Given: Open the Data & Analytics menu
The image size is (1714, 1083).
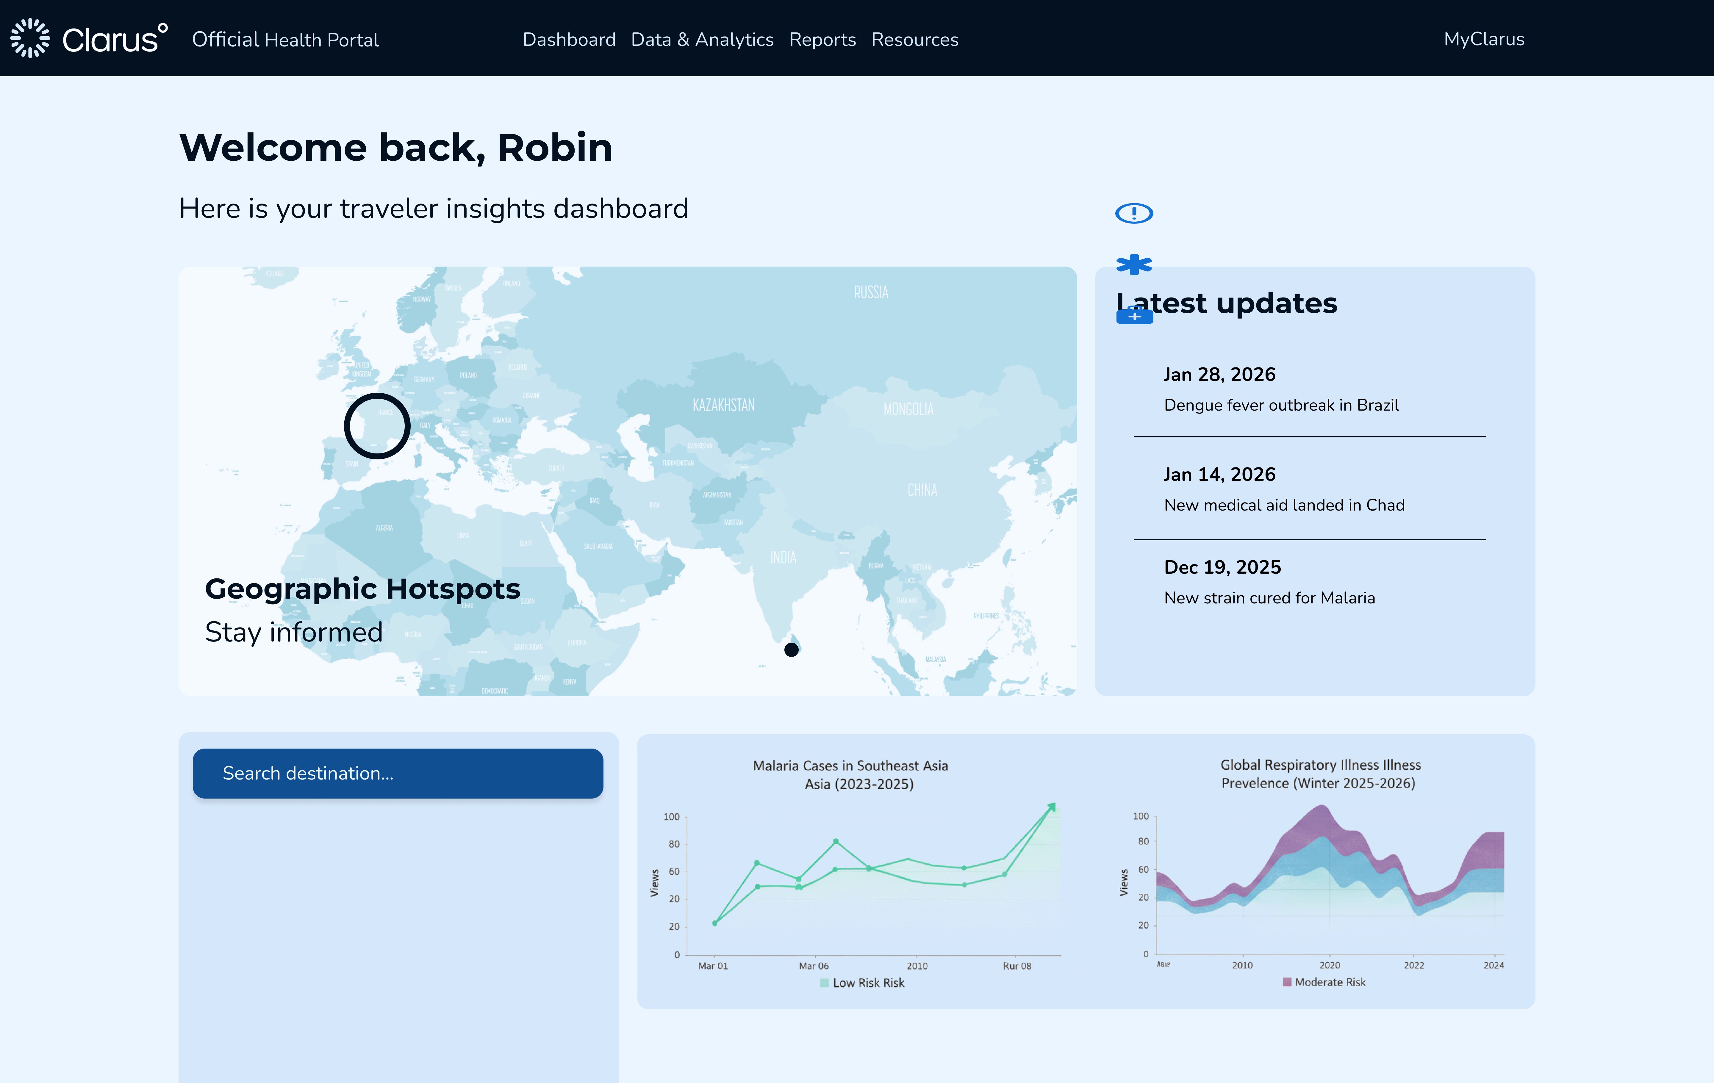Looking at the screenshot, I should [x=702, y=40].
